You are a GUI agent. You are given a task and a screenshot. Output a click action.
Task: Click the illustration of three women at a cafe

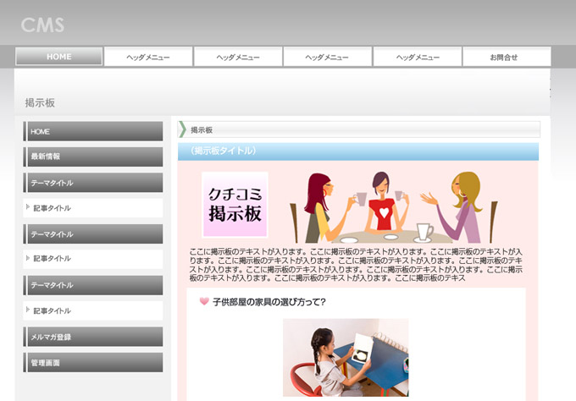389,206
